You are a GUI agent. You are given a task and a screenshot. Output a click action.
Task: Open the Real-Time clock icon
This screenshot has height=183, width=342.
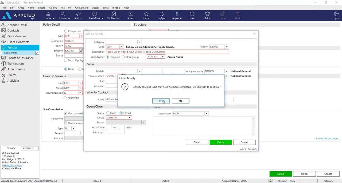coord(95,15)
